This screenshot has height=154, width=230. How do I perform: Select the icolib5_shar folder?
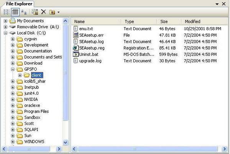(35, 81)
